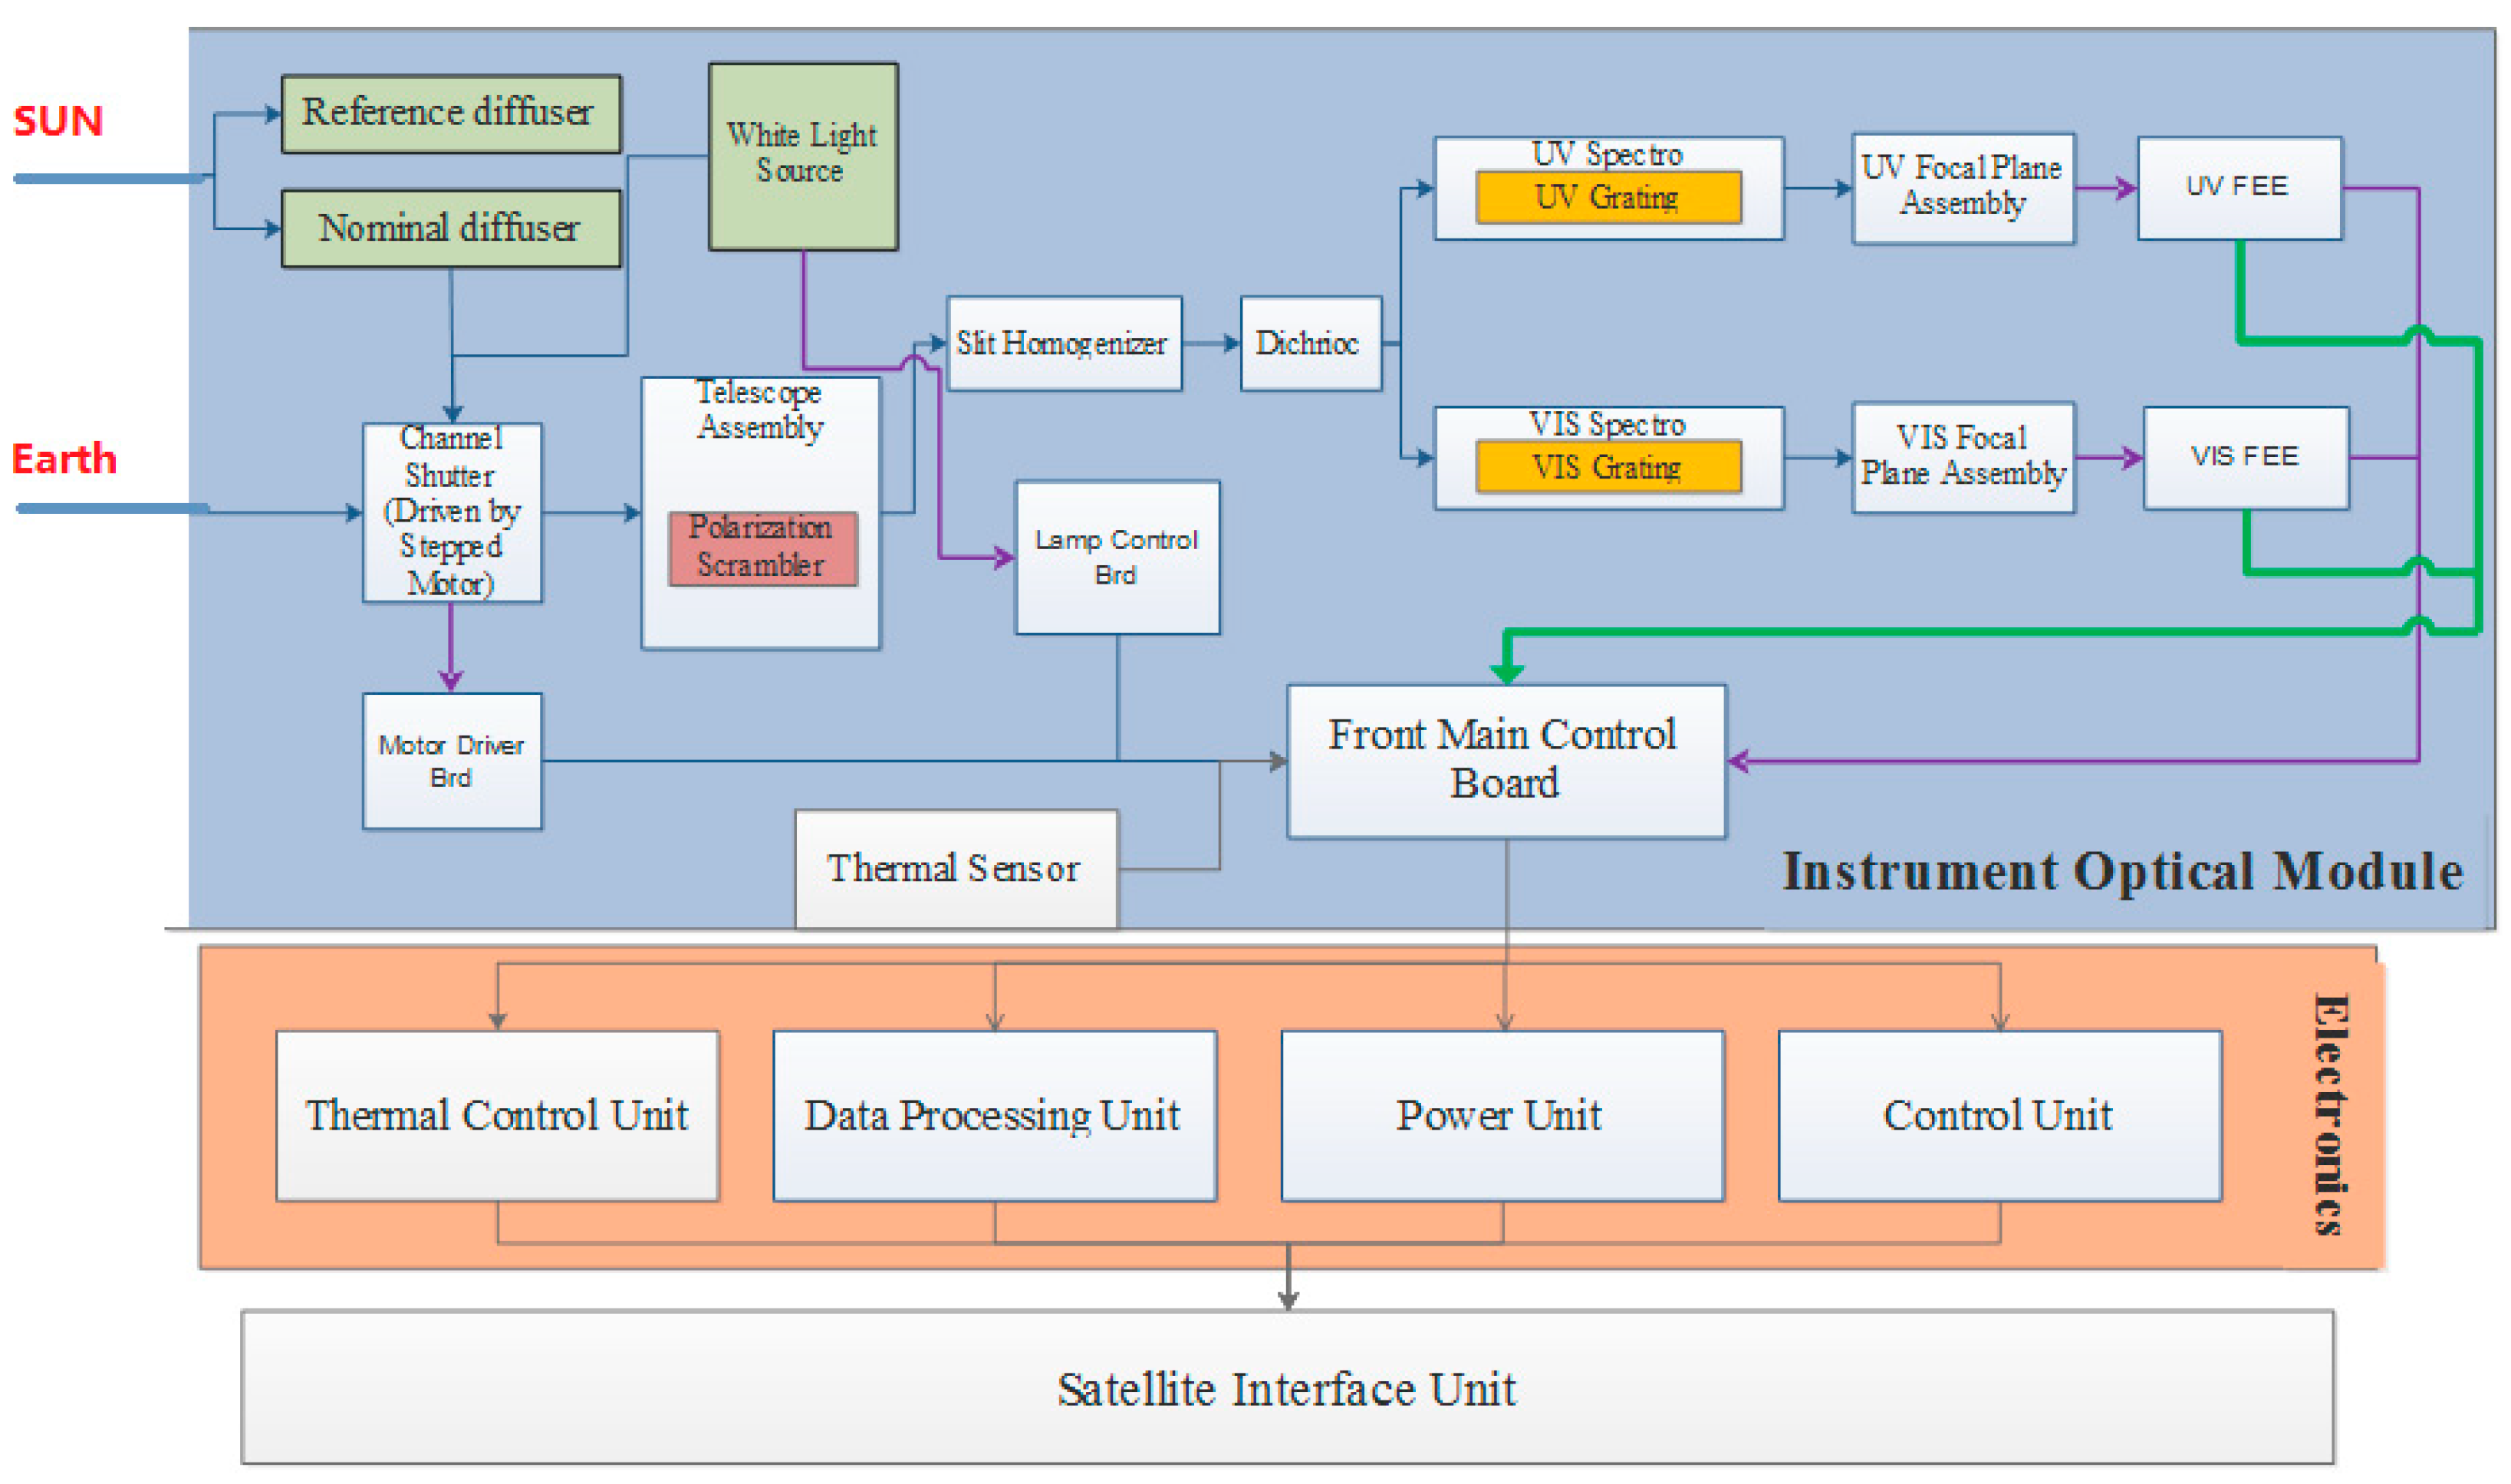Select the Dichrioc block
This screenshot has height=1484, width=2511.
(1310, 343)
